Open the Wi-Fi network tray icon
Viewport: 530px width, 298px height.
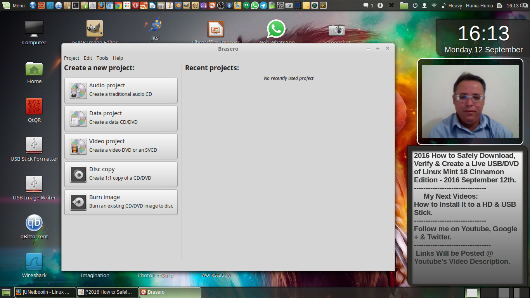click(434, 5)
